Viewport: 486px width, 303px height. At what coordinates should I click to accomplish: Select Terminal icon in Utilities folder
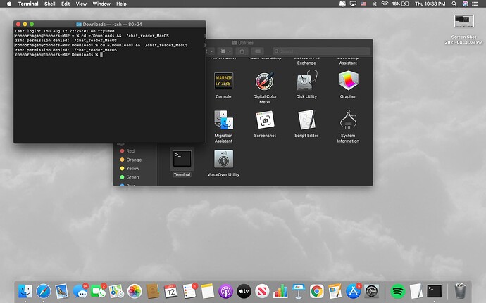[182, 159]
